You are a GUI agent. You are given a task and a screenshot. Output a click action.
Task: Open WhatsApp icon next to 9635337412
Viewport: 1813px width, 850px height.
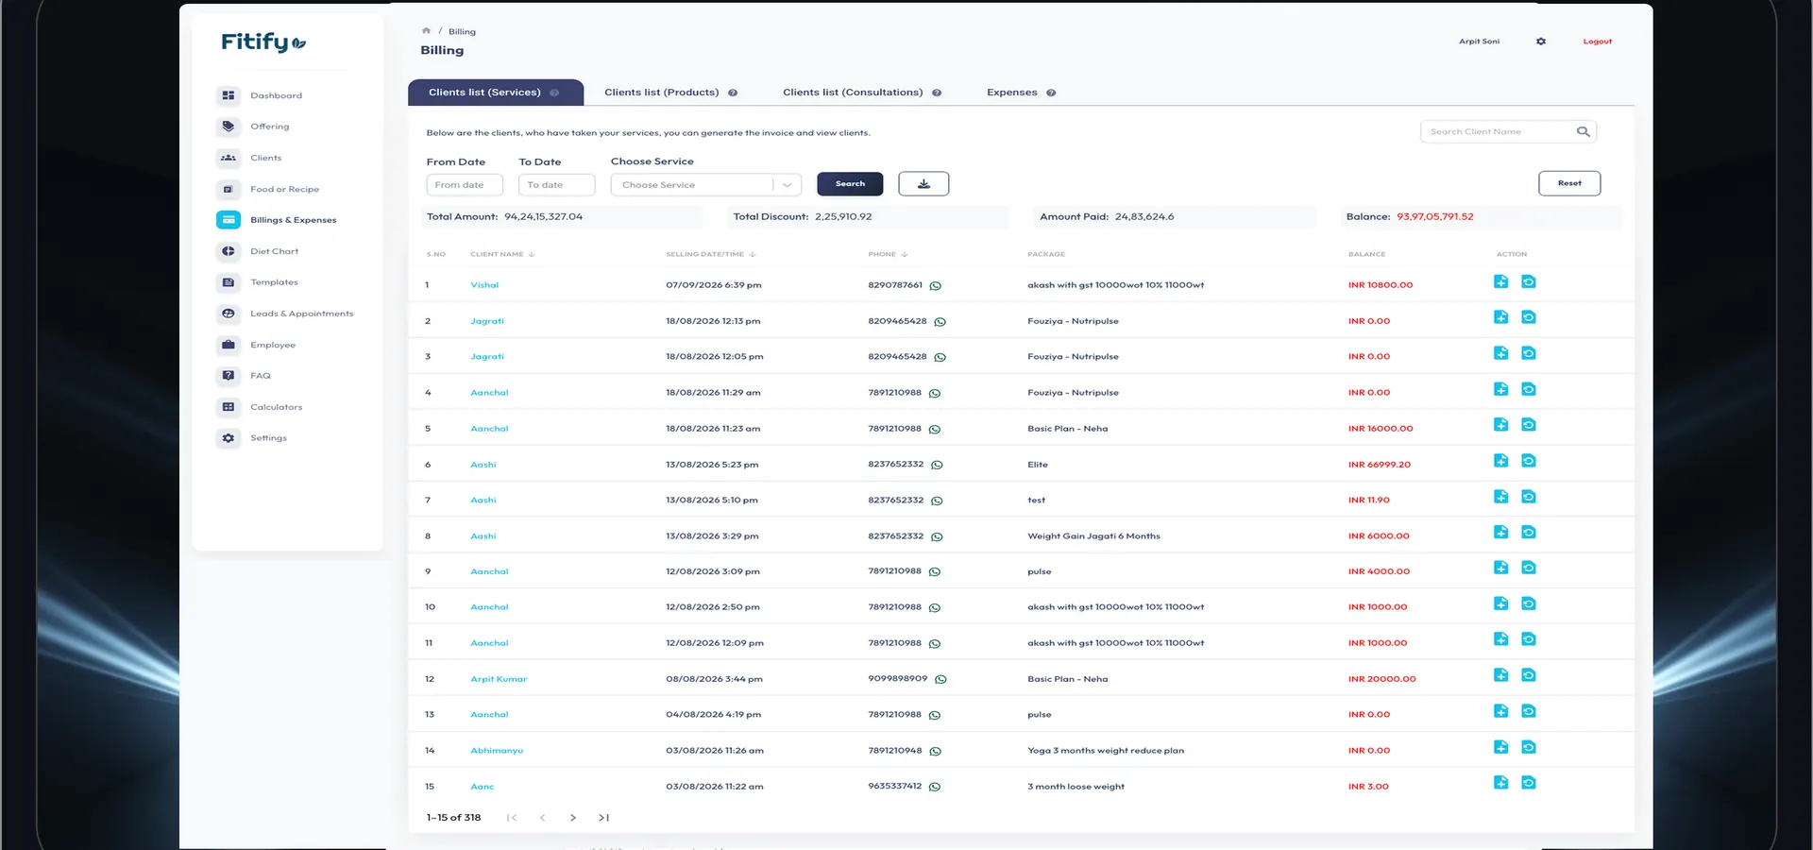tap(935, 787)
